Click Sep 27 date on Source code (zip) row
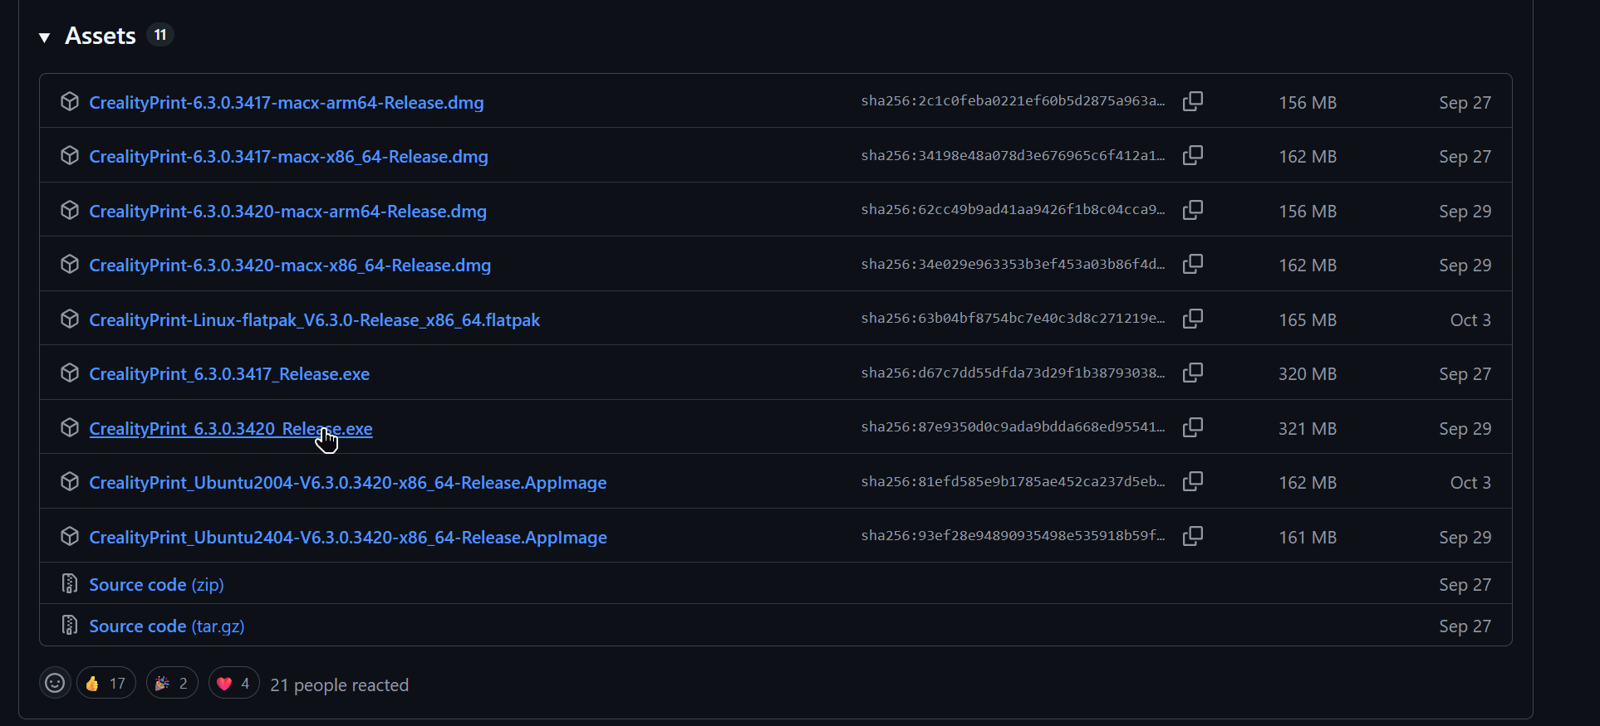Screen dimensions: 1600x726 click(x=1465, y=585)
